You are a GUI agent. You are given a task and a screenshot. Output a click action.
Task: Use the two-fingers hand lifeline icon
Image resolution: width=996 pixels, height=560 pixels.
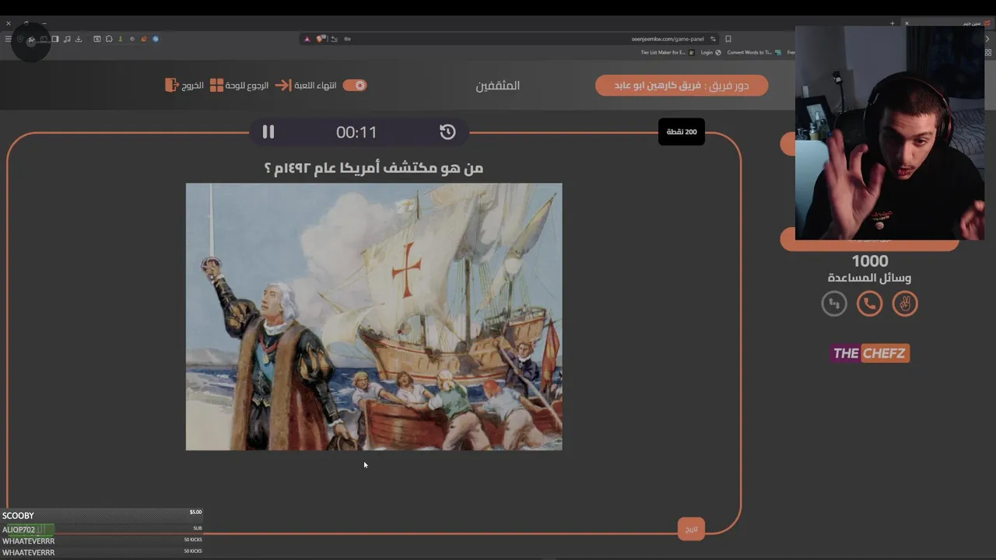point(905,303)
